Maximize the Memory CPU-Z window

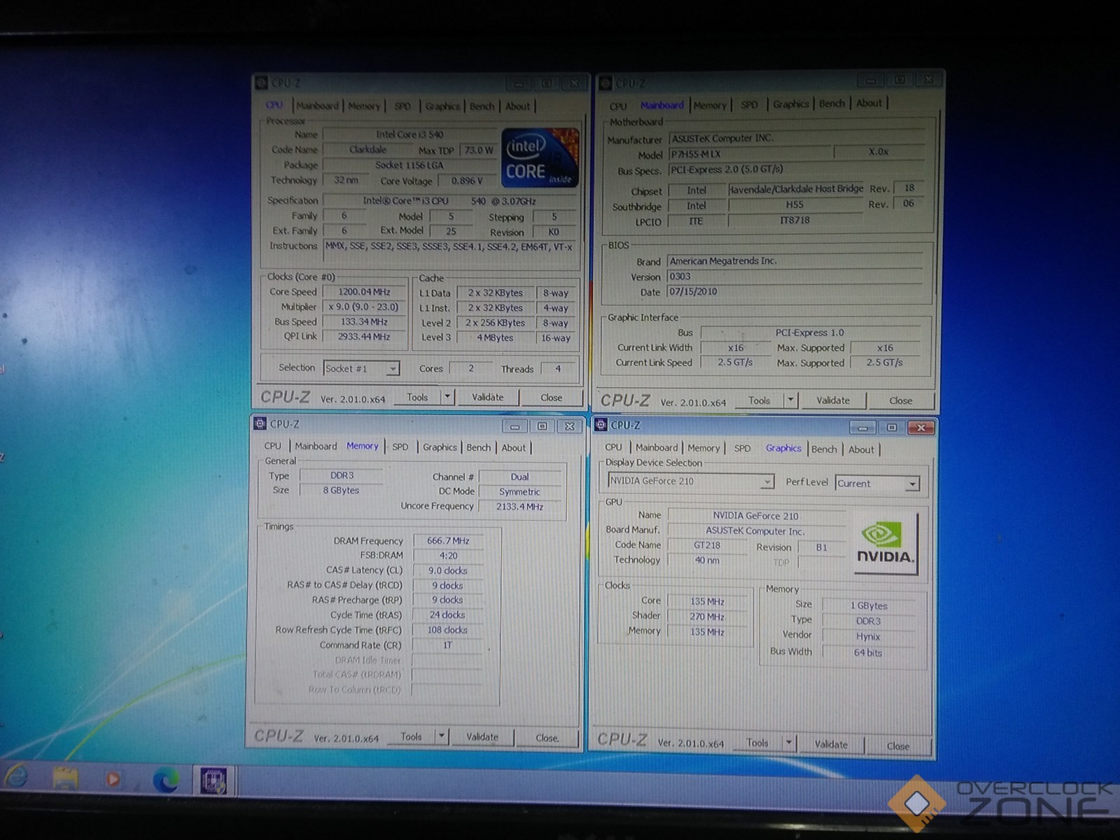pyautogui.click(x=542, y=426)
